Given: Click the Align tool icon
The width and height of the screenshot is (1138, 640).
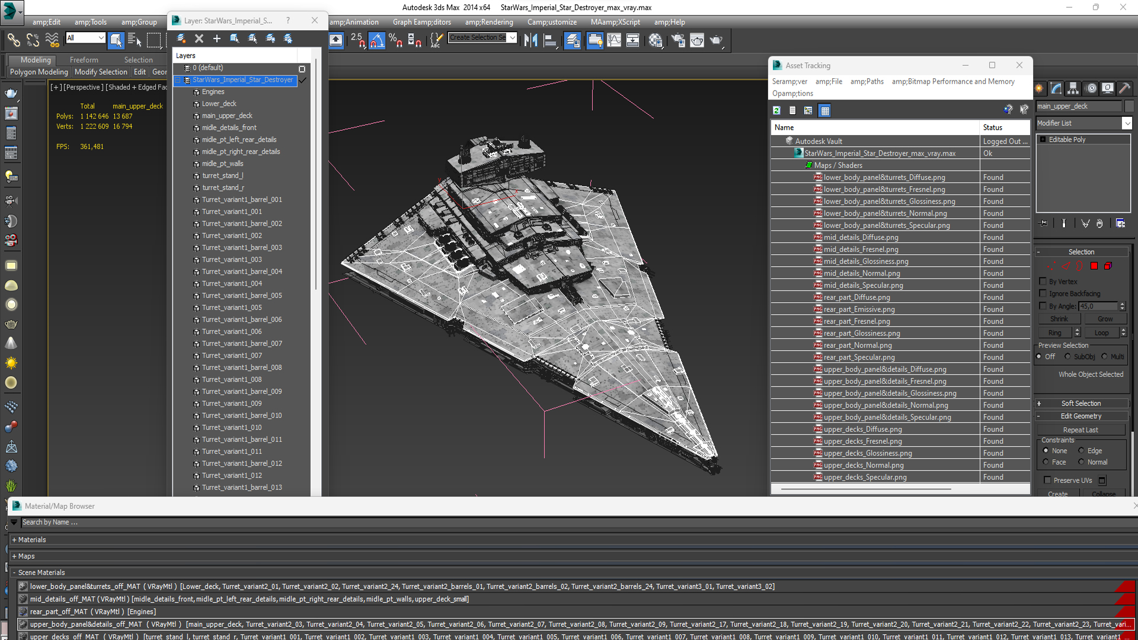Looking at the screenshot, I should (551, 40).
